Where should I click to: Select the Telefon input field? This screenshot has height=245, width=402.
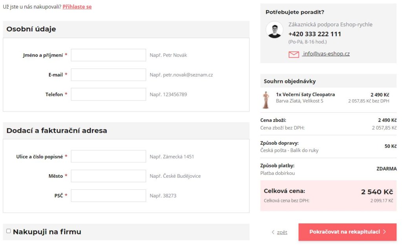(x=108, y=94)
